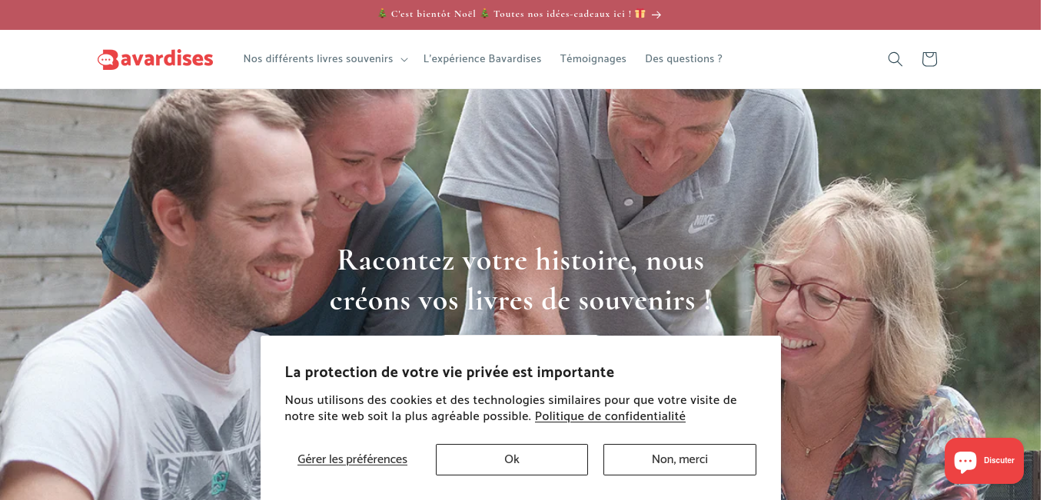Open L'expérience Bavardises page
The image size is (1050, 500).
(x=482, y=59)
